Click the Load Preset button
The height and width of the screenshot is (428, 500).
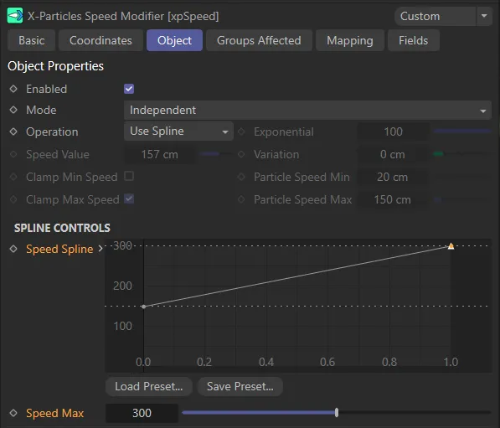[x=149, y=386]
